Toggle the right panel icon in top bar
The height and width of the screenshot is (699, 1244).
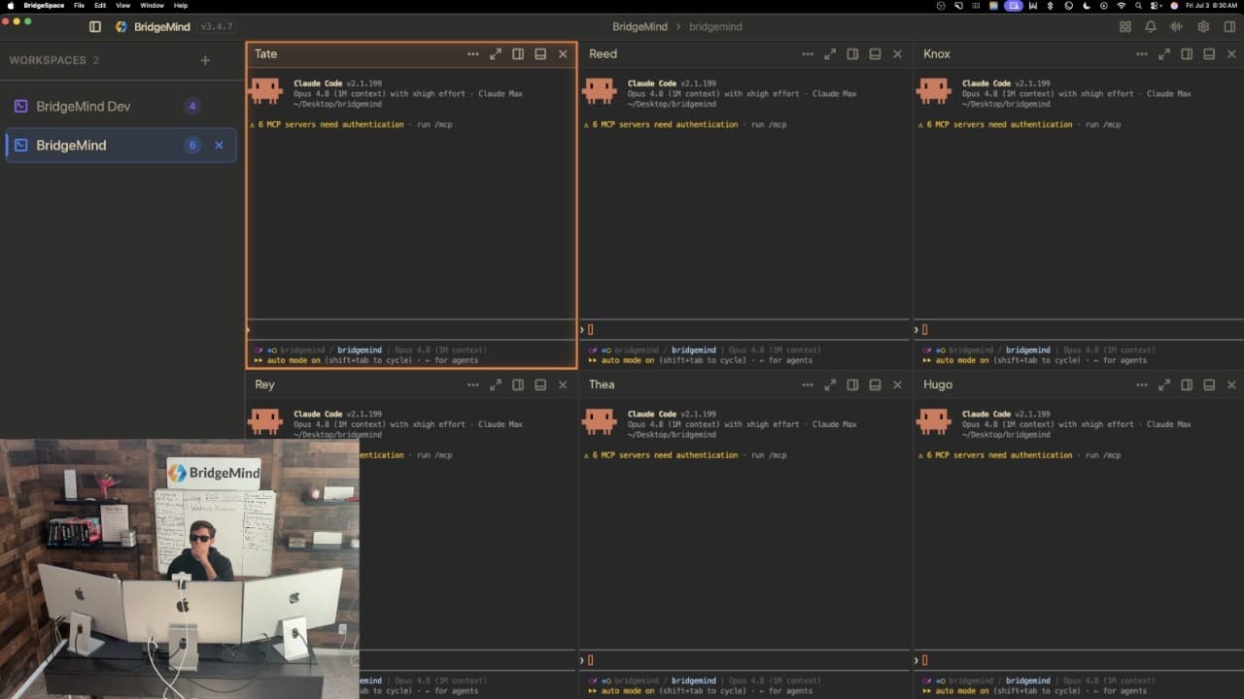(1229, 27)
